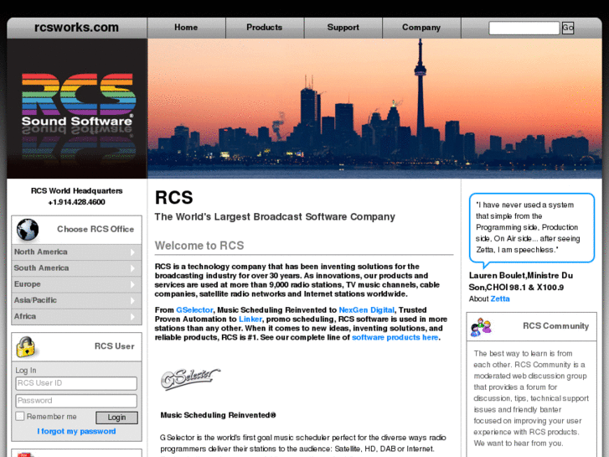The width and height of the screenshot is (609, 457).
Task: Click the Music Scheduling Reinvented heading
Action: tap(219, 415)
